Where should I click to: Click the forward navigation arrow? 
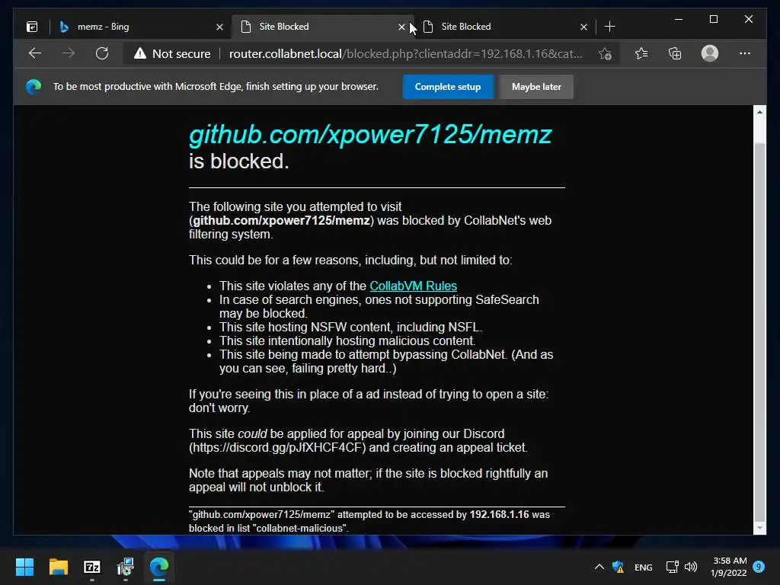tap(69, 53)
